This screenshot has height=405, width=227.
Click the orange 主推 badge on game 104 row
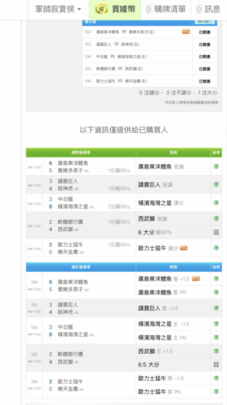186,32
